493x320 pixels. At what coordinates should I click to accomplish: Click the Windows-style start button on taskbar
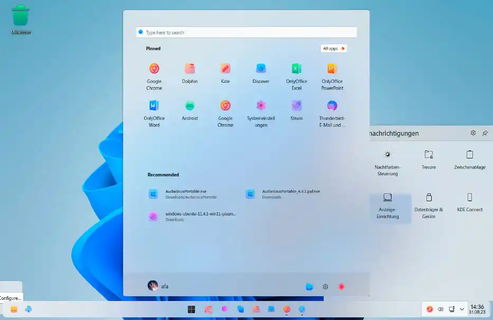(x=191, y=309)
